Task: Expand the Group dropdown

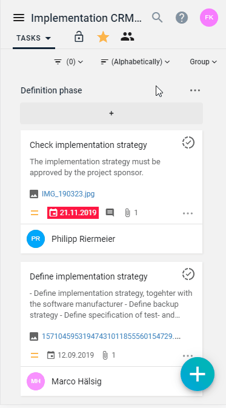Action: [203, 62]
